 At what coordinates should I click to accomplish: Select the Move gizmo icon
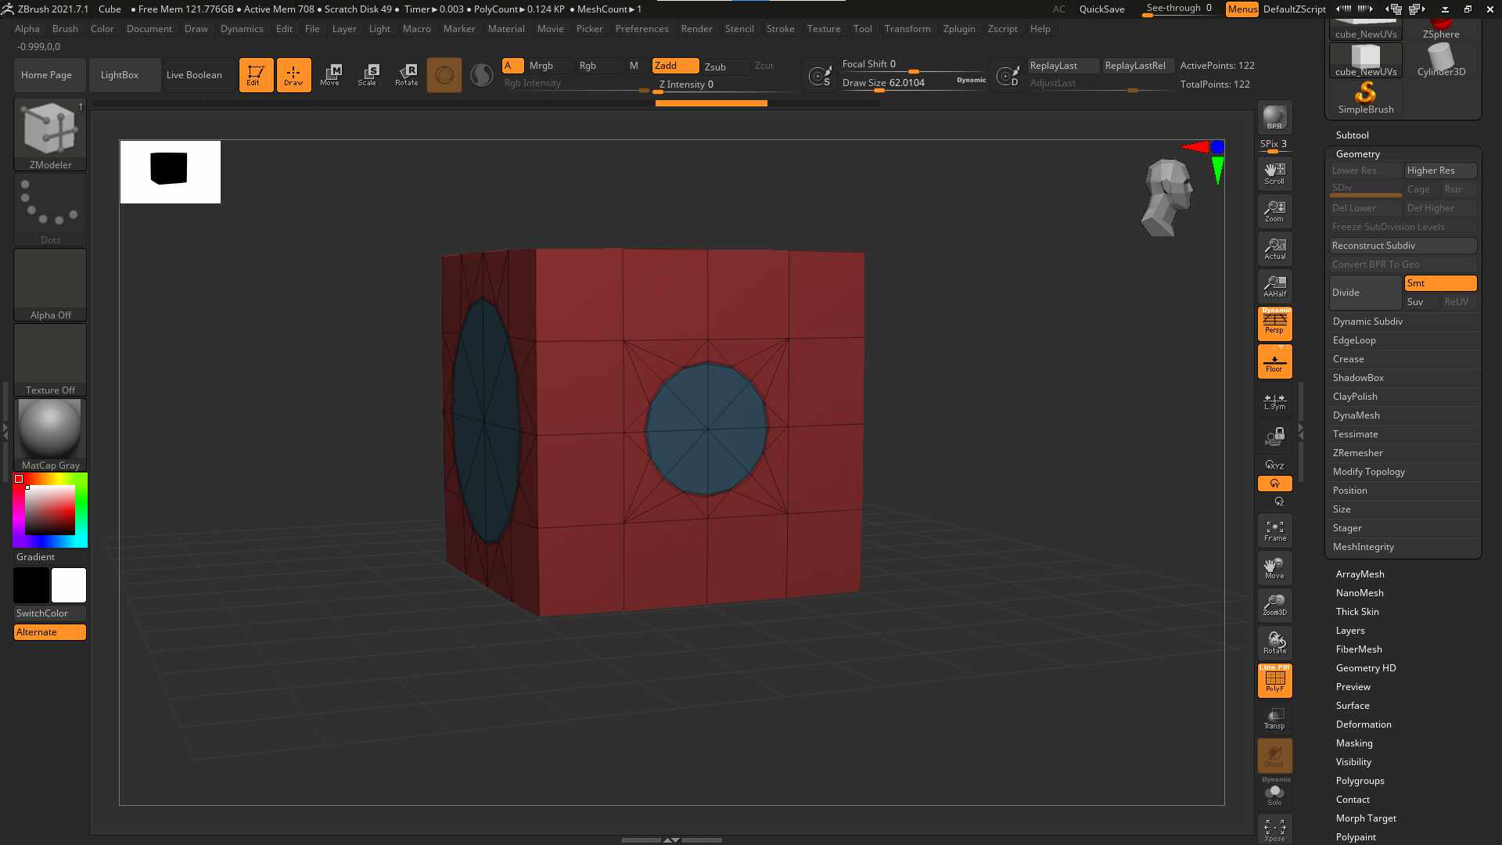[330, 75]
